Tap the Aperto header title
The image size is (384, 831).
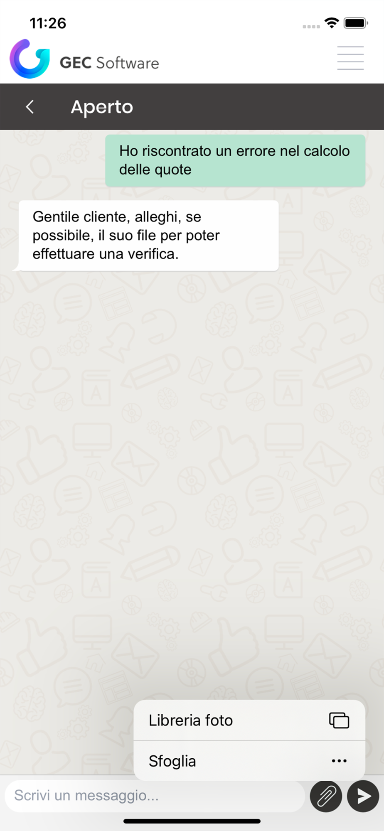(x=102, y=107)
